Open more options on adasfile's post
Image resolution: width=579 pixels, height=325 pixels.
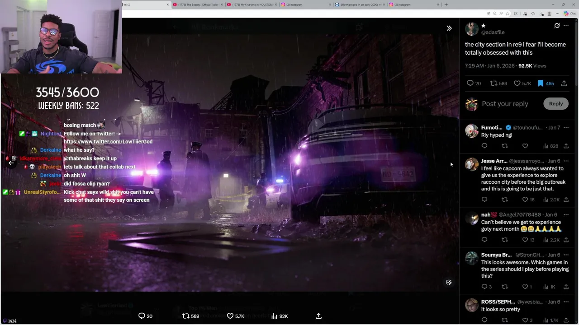coord(566,26)
